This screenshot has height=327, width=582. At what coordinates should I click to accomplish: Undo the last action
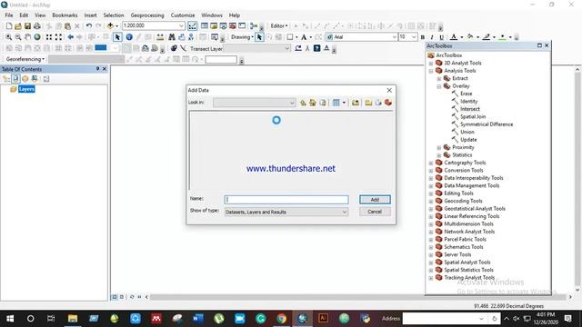[89, 26]
